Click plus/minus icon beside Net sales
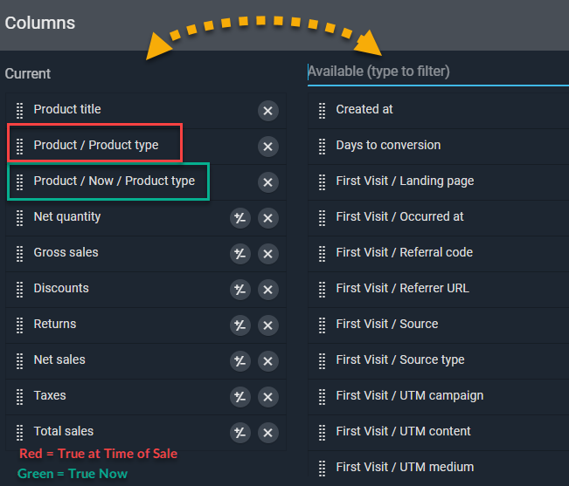Image resolution: width=569 pixels, height=486 pixels. [239, 361]
